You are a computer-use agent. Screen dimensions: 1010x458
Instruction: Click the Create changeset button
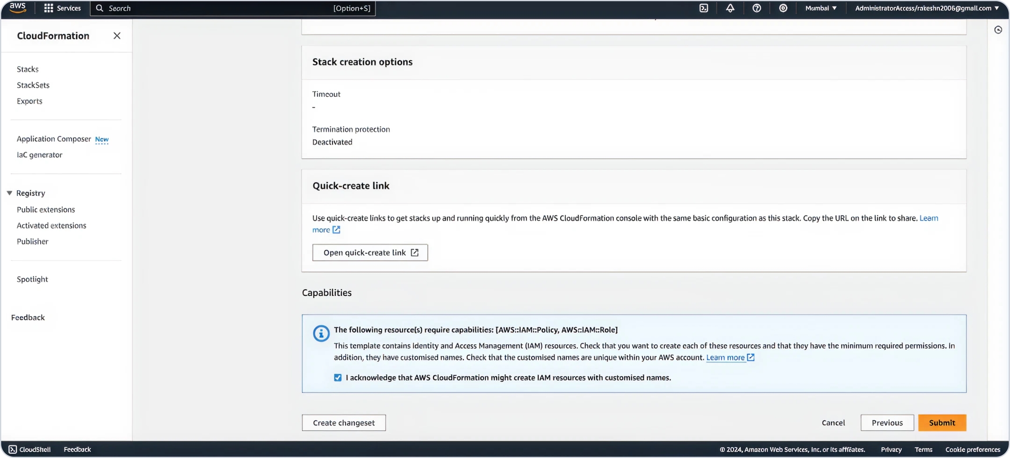coord(344,422)
